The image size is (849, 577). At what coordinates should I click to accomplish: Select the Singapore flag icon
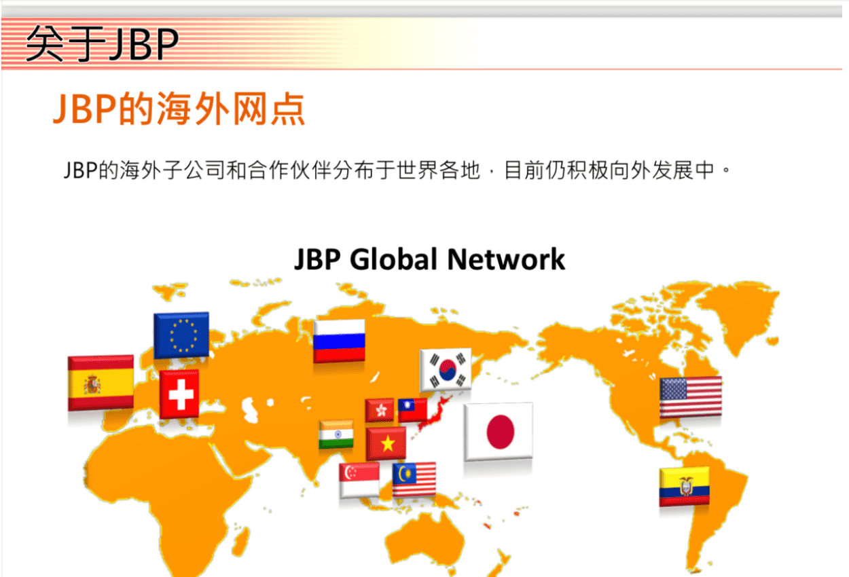coord(359,480)
